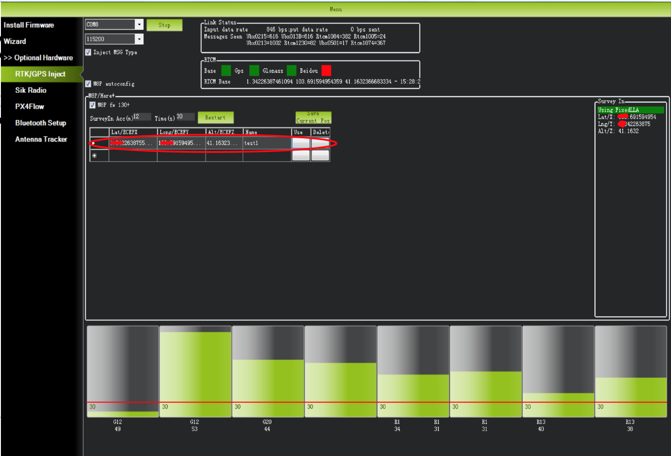Click Save Current Pos

pyautogui.click(x=313, y=117)
